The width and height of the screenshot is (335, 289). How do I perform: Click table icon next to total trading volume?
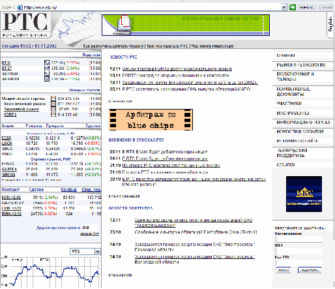click(53, 99)
